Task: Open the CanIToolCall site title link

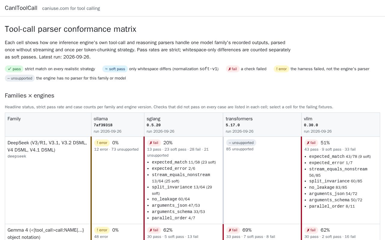Action: 21,8
